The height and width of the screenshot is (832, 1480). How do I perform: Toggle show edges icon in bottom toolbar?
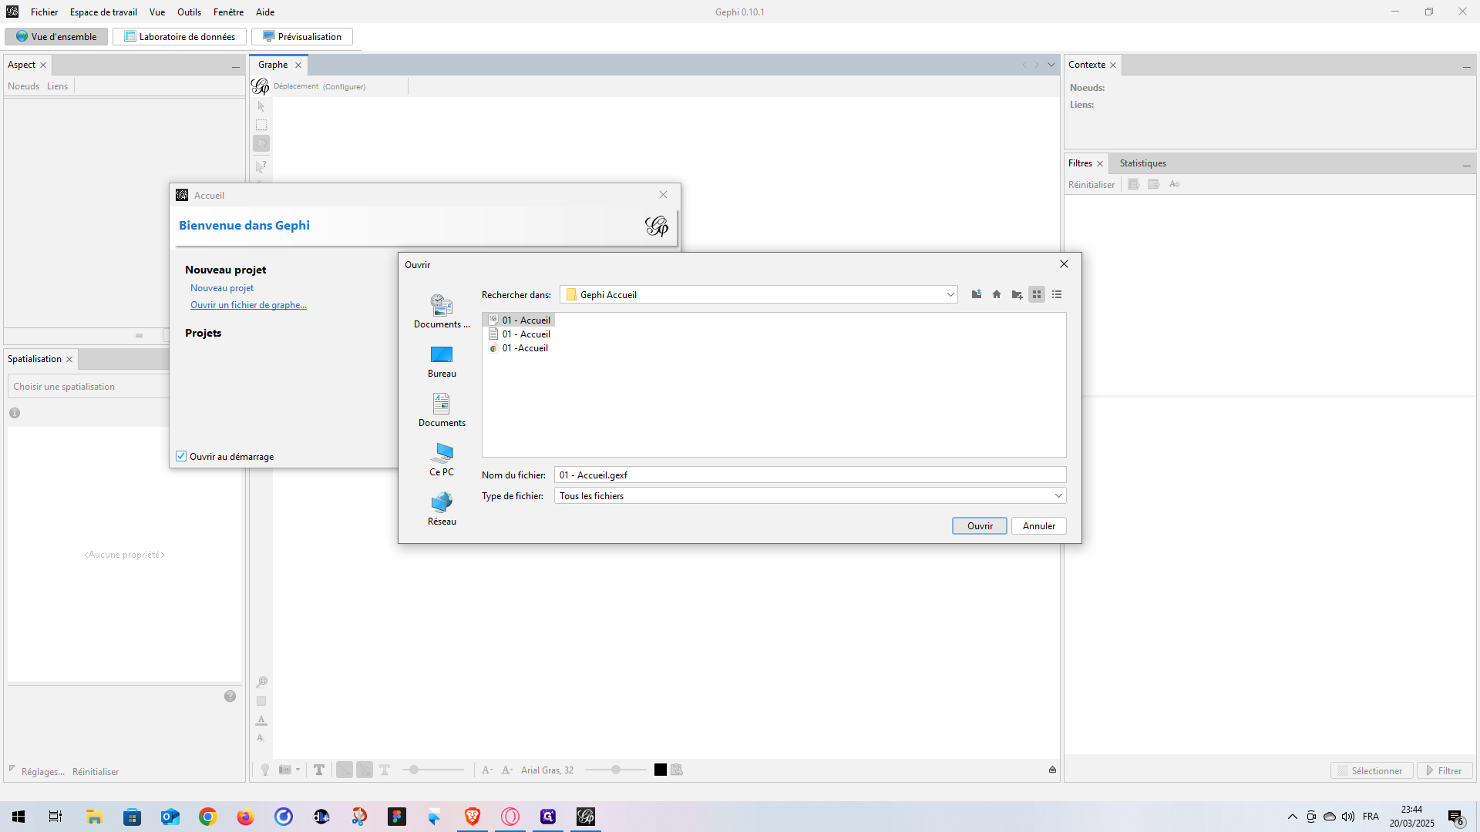coord(345,770)
